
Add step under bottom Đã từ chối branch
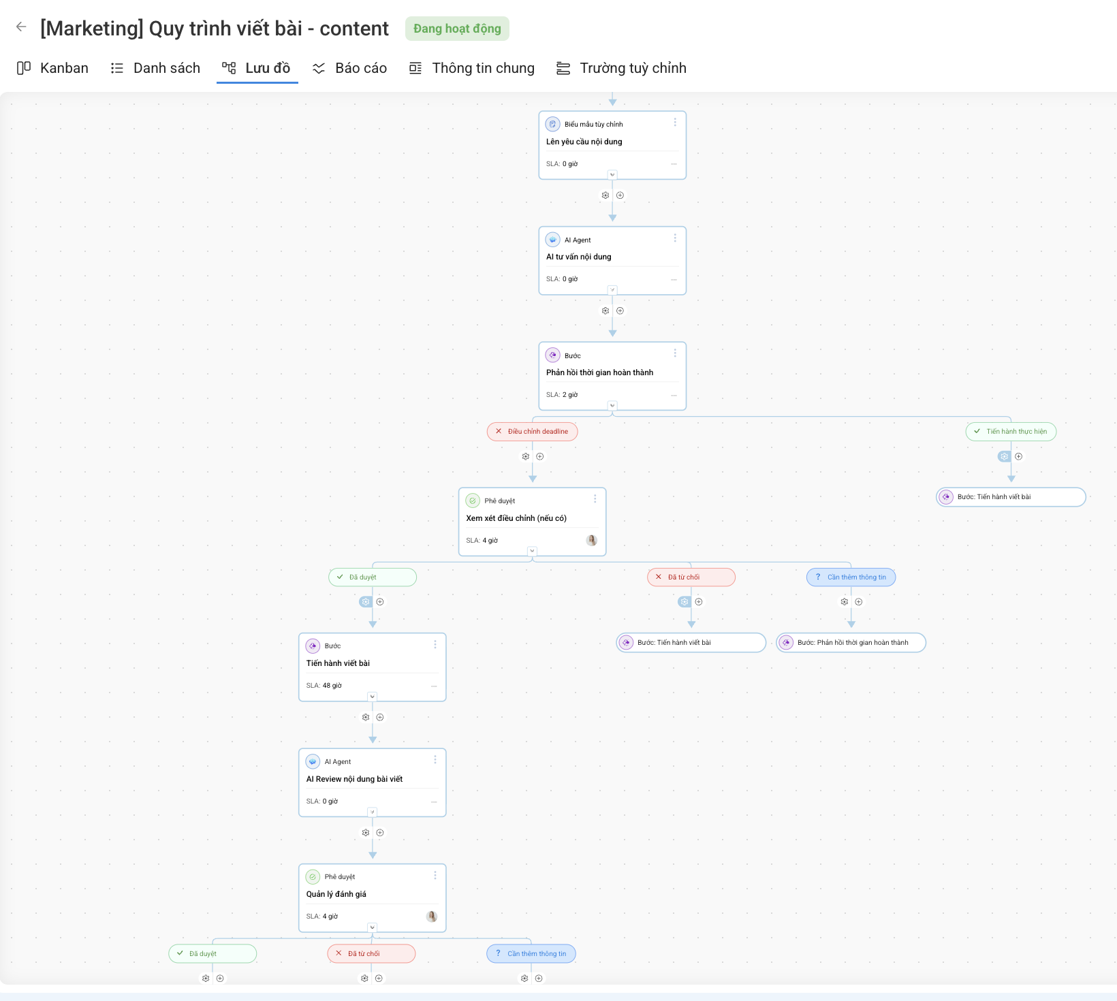pyautogui.click(x=379, y=979)
